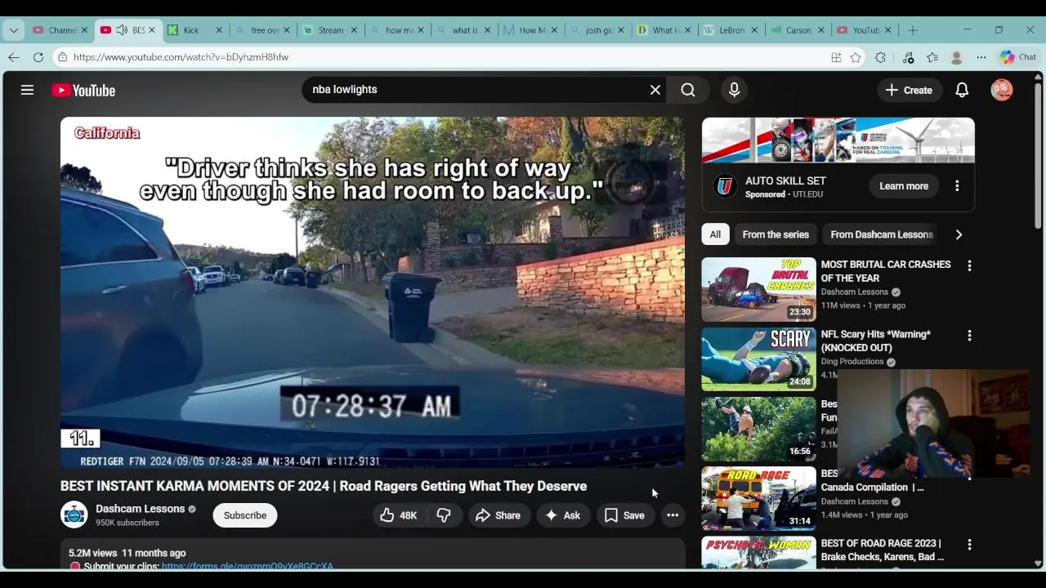Bookmark page with the star icon
Viewport: 1046px width, 588px height.
856,57
